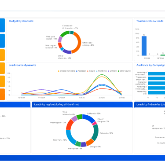Click the orange Georgia segment
Screen dimensions: 165x161
[x=90, y=142]
